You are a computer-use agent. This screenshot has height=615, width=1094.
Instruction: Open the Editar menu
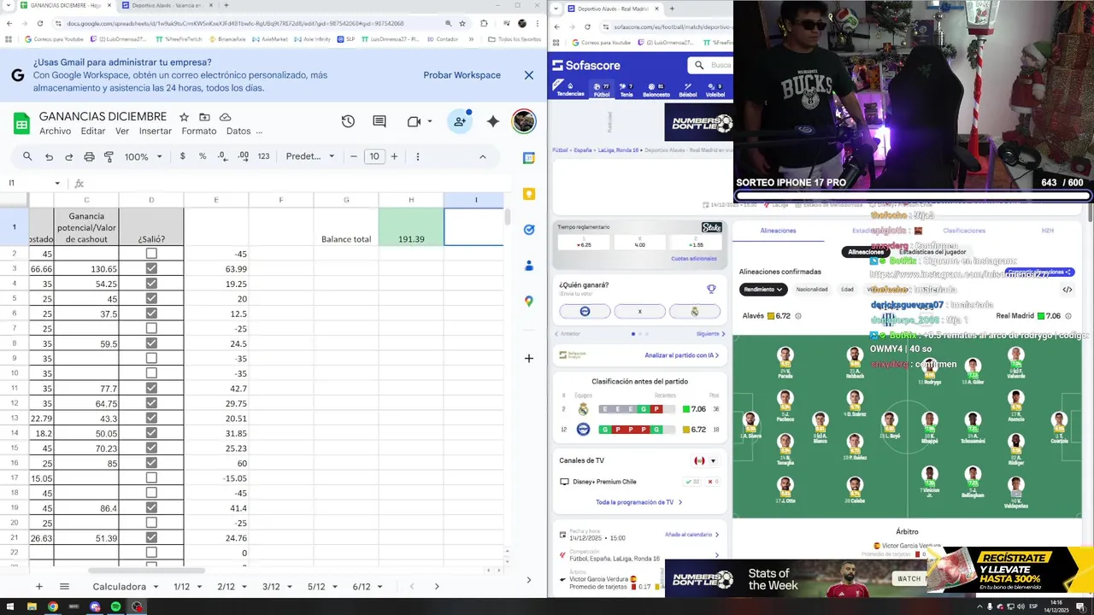point(93,132)
